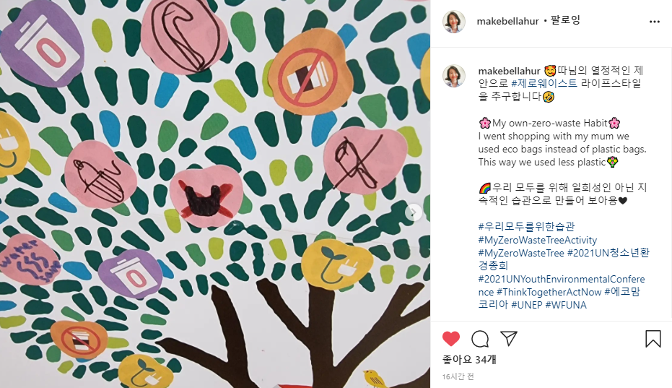Open the caption's makebellahur avatar

tap(454, 76)
